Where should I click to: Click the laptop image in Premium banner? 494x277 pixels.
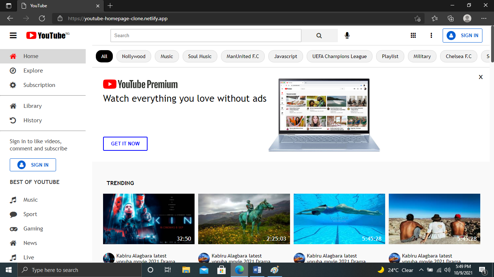click(x=324, y=115)
